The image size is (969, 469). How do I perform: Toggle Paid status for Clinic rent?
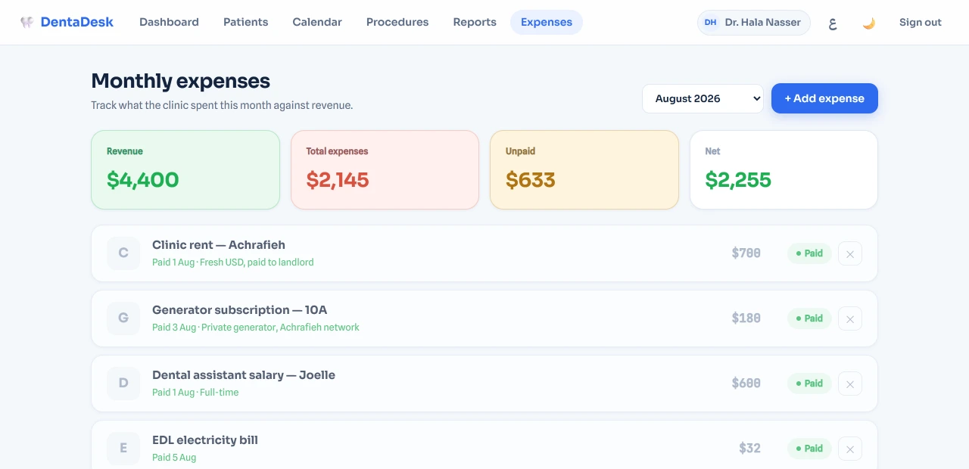809,253
